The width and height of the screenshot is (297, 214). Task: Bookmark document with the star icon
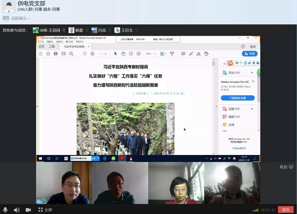[x=48, y=54]
